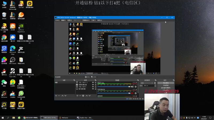
Task: Open the Edit menu in OBS
Action: [x=63, y=20]
